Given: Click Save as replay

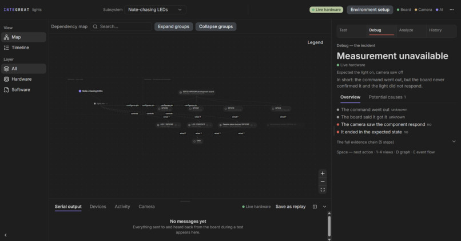Looking at the screenshot, I should pyautogui.click(x=291, y=207).
